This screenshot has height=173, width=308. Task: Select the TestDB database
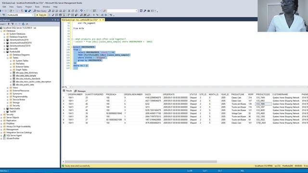click(13, 111)
